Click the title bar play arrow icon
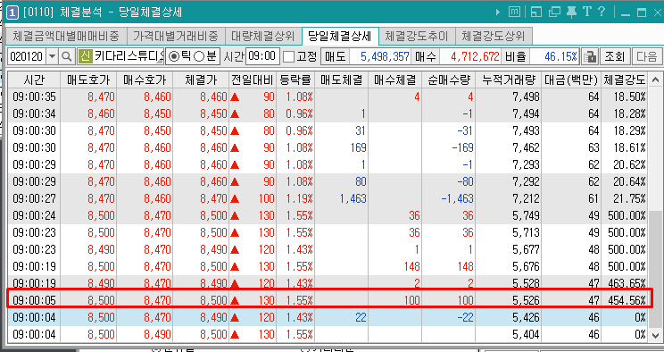This screenshot has width=664, height=352. point(498,13)
